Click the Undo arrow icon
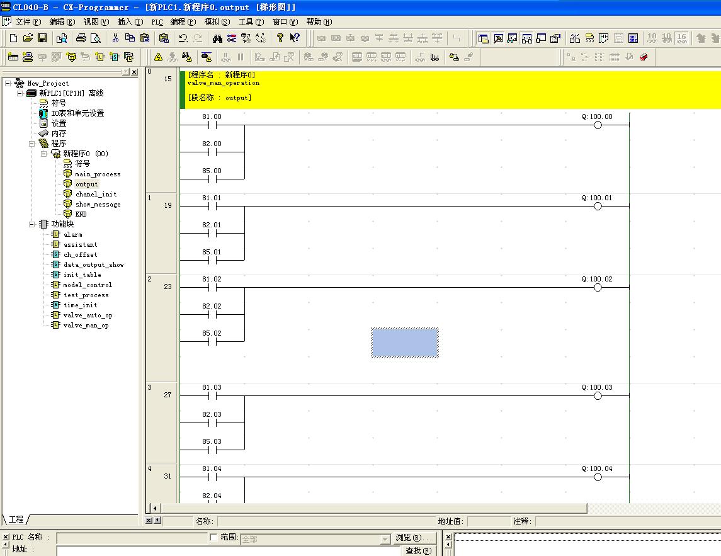This screenshot has width=721, height=556. 183,38
